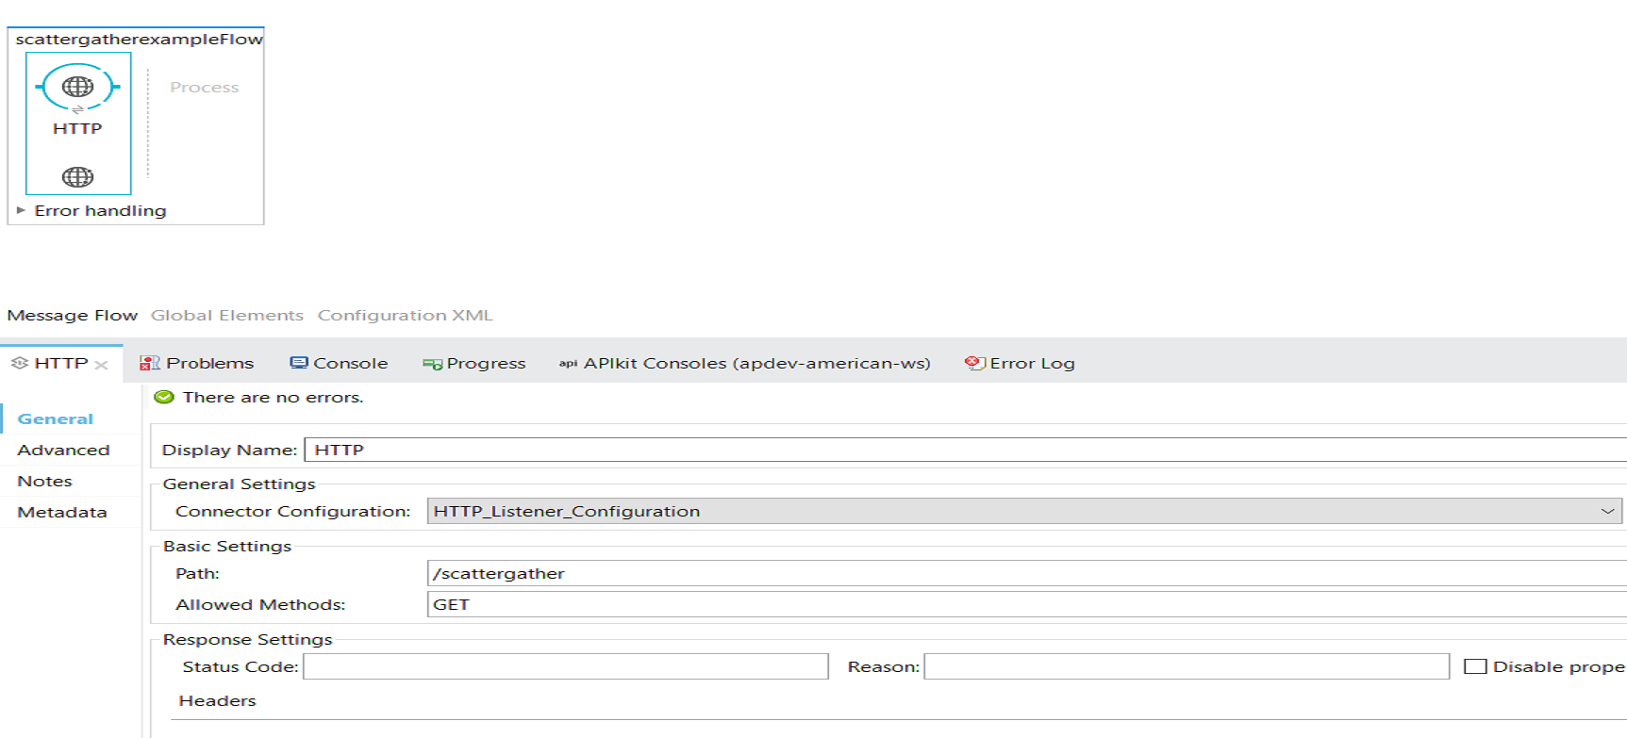Toggle the Disable properties checkbox
Image resolution: width=1627 pixels, height=738 pixels.
click(1475, 666)
